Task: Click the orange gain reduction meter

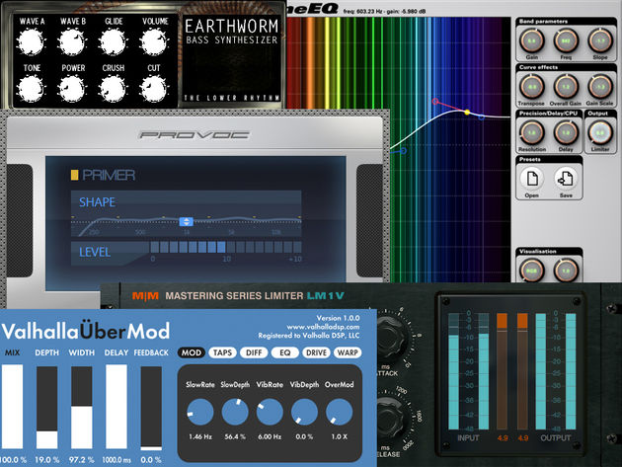Action: point(512,371)
